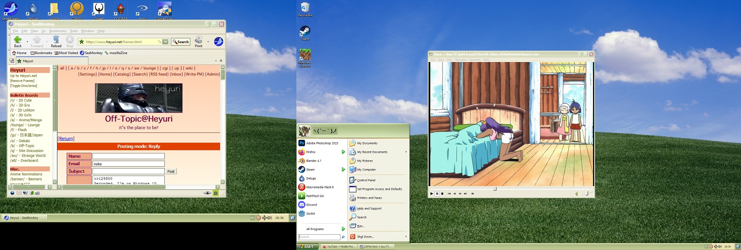
Task: Expand the Shut Down options arrow
Action: coord(406,237)
